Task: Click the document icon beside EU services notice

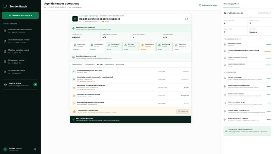Action: [x=5, y=62]
